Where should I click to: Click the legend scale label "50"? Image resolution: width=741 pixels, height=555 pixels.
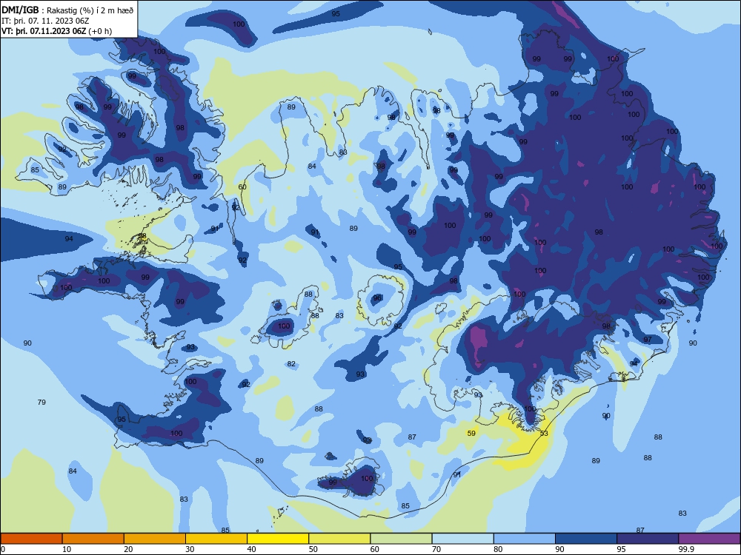coord(313,549)
